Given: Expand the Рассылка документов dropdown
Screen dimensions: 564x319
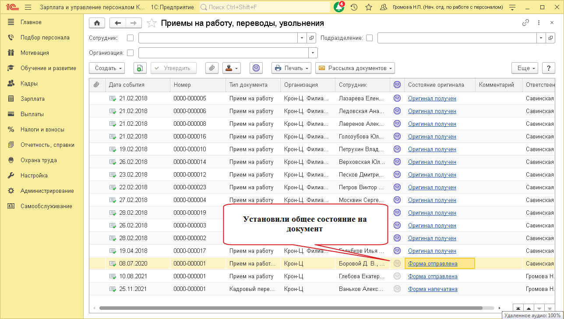Looking at the screenshot, I should pyautogui.click(x=355, y=68).
